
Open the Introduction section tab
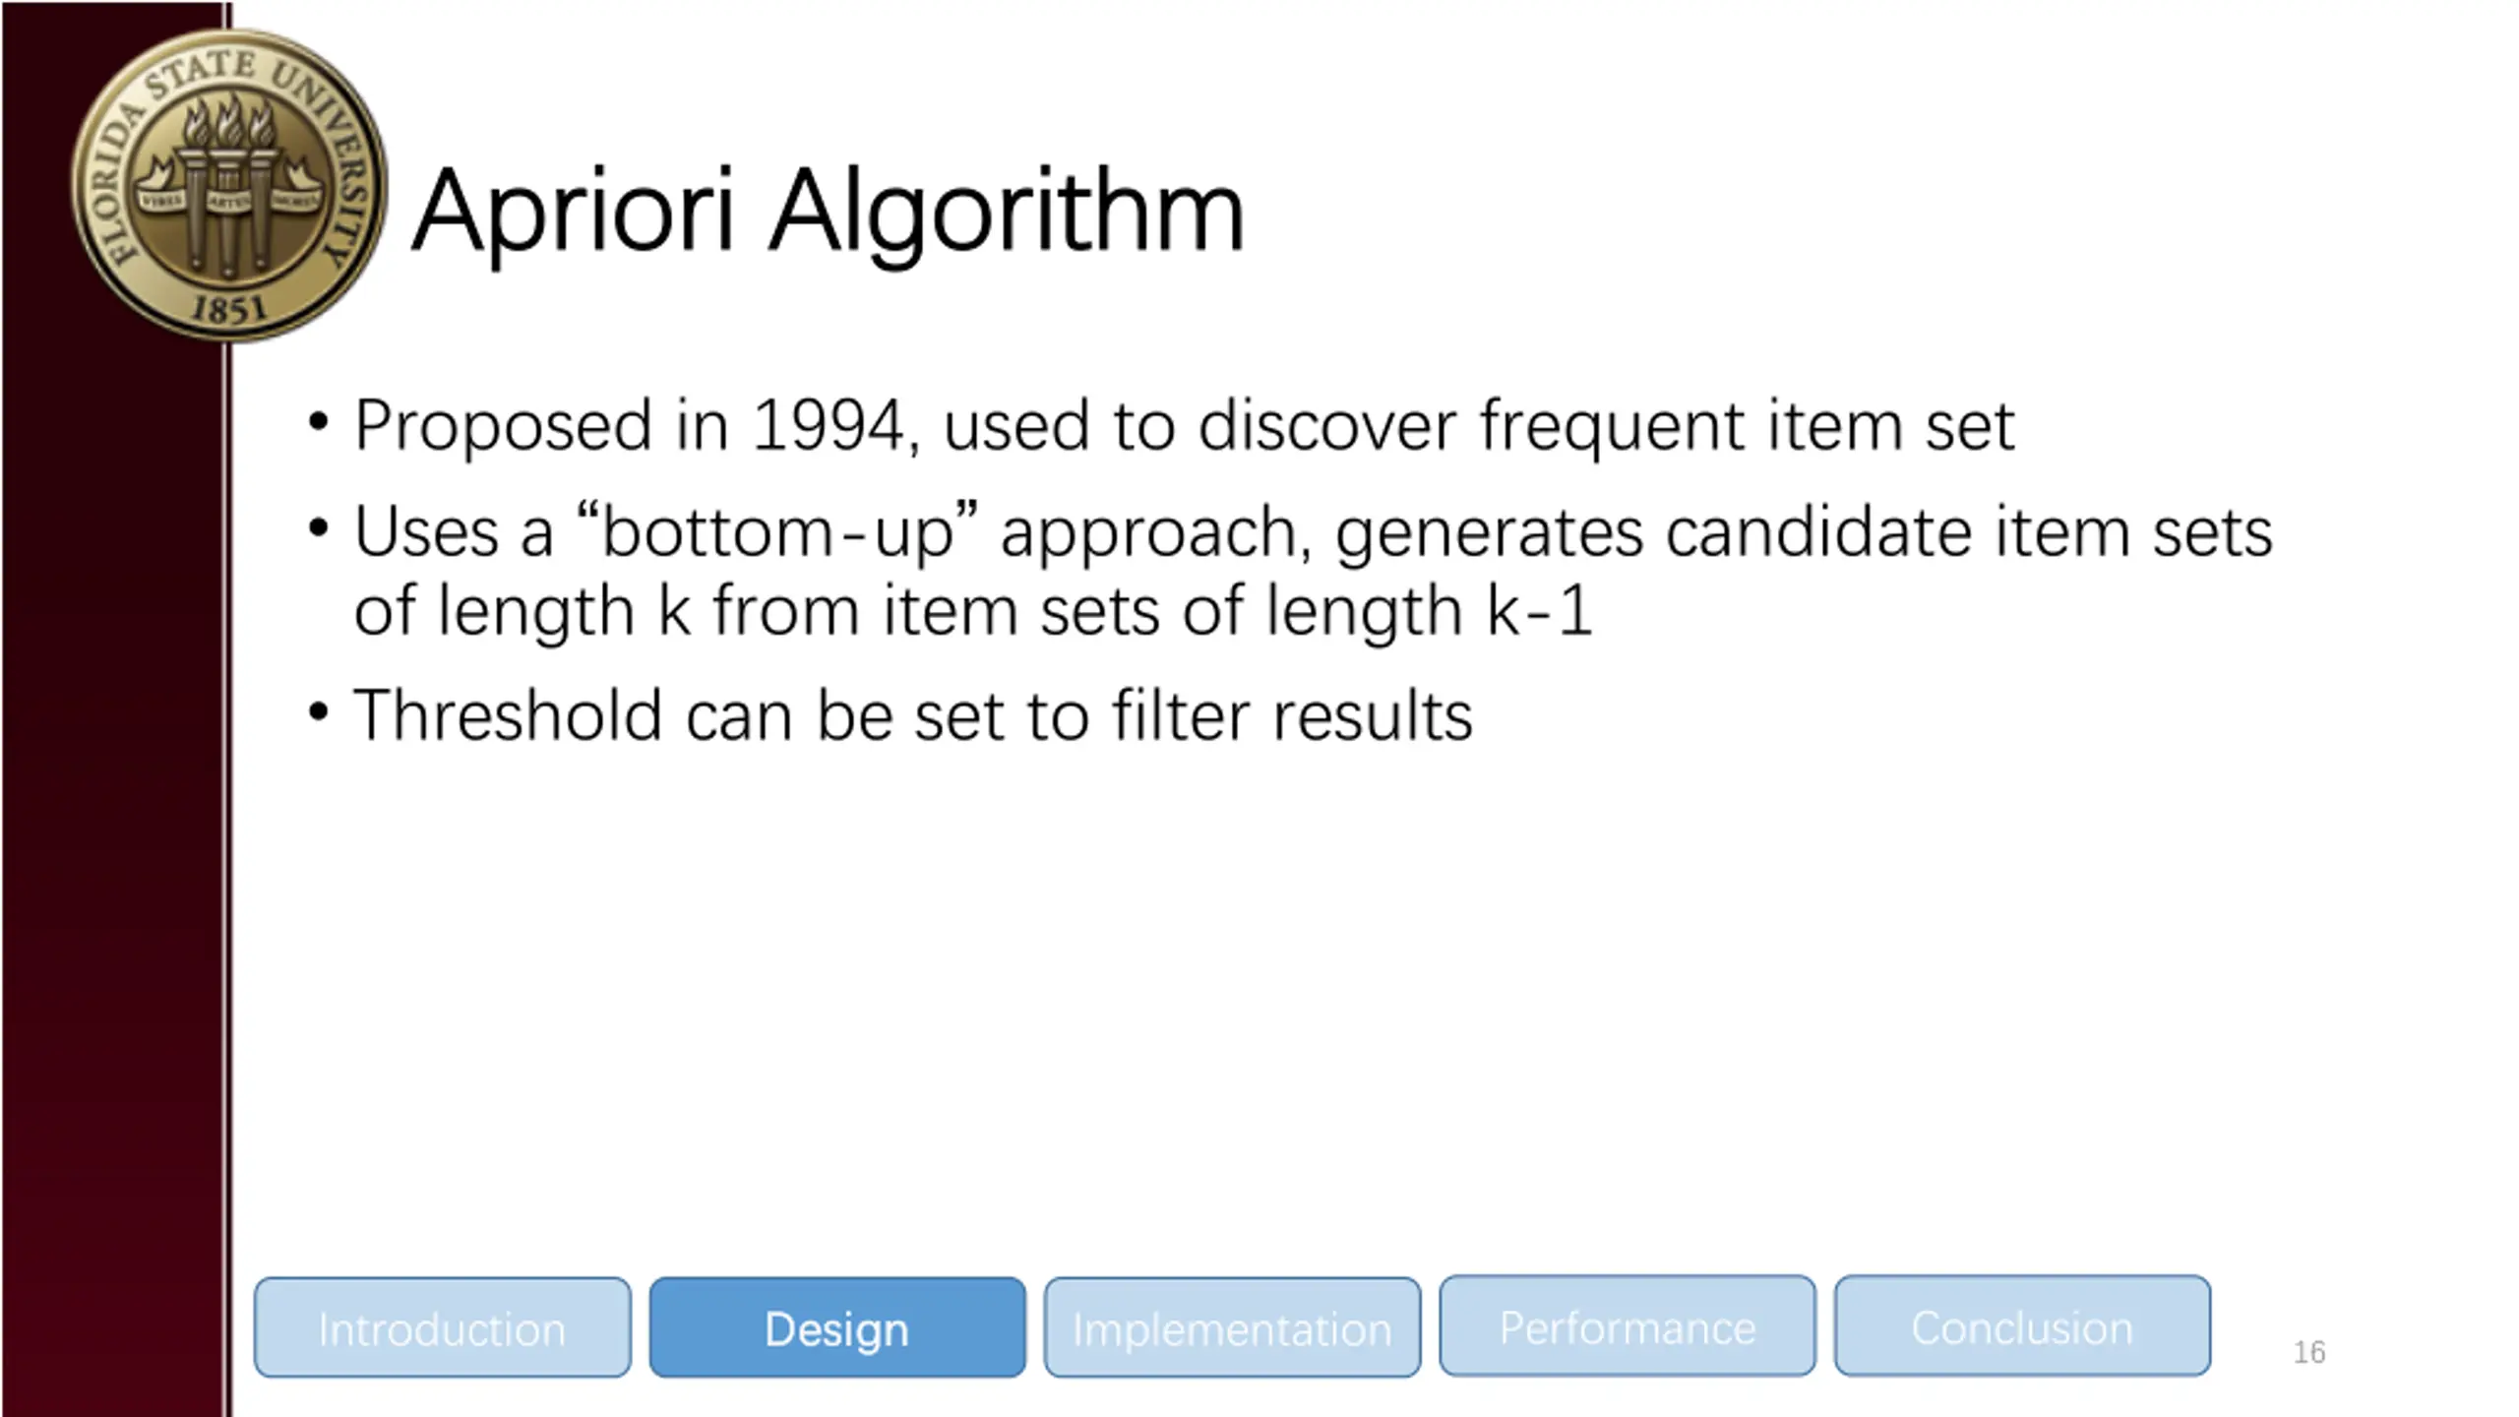(442, 1328)
